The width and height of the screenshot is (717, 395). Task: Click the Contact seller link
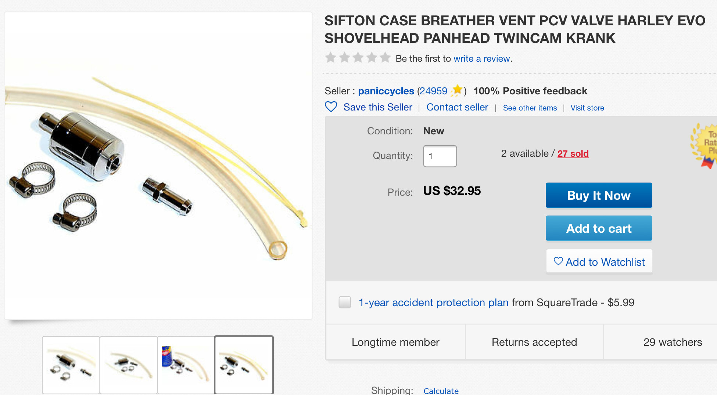[457, 107]
